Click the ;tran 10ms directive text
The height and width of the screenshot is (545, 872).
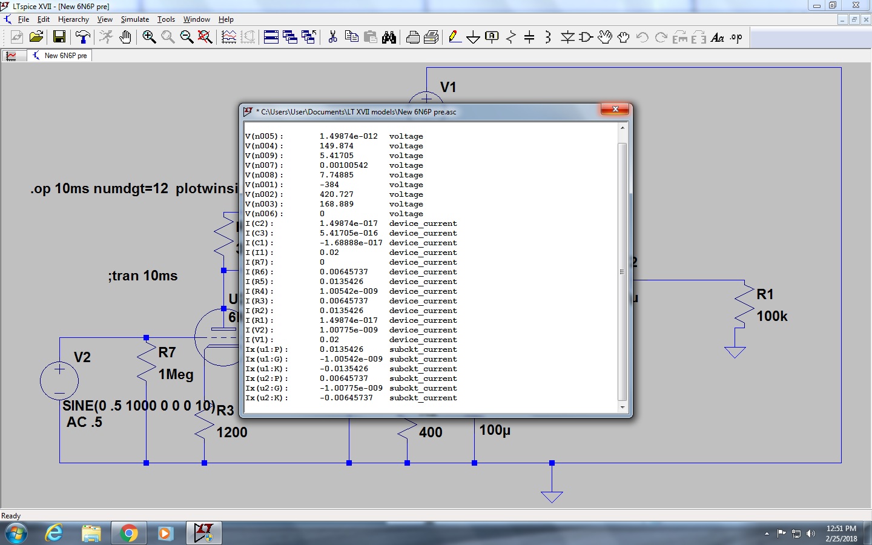coord(143,276)
